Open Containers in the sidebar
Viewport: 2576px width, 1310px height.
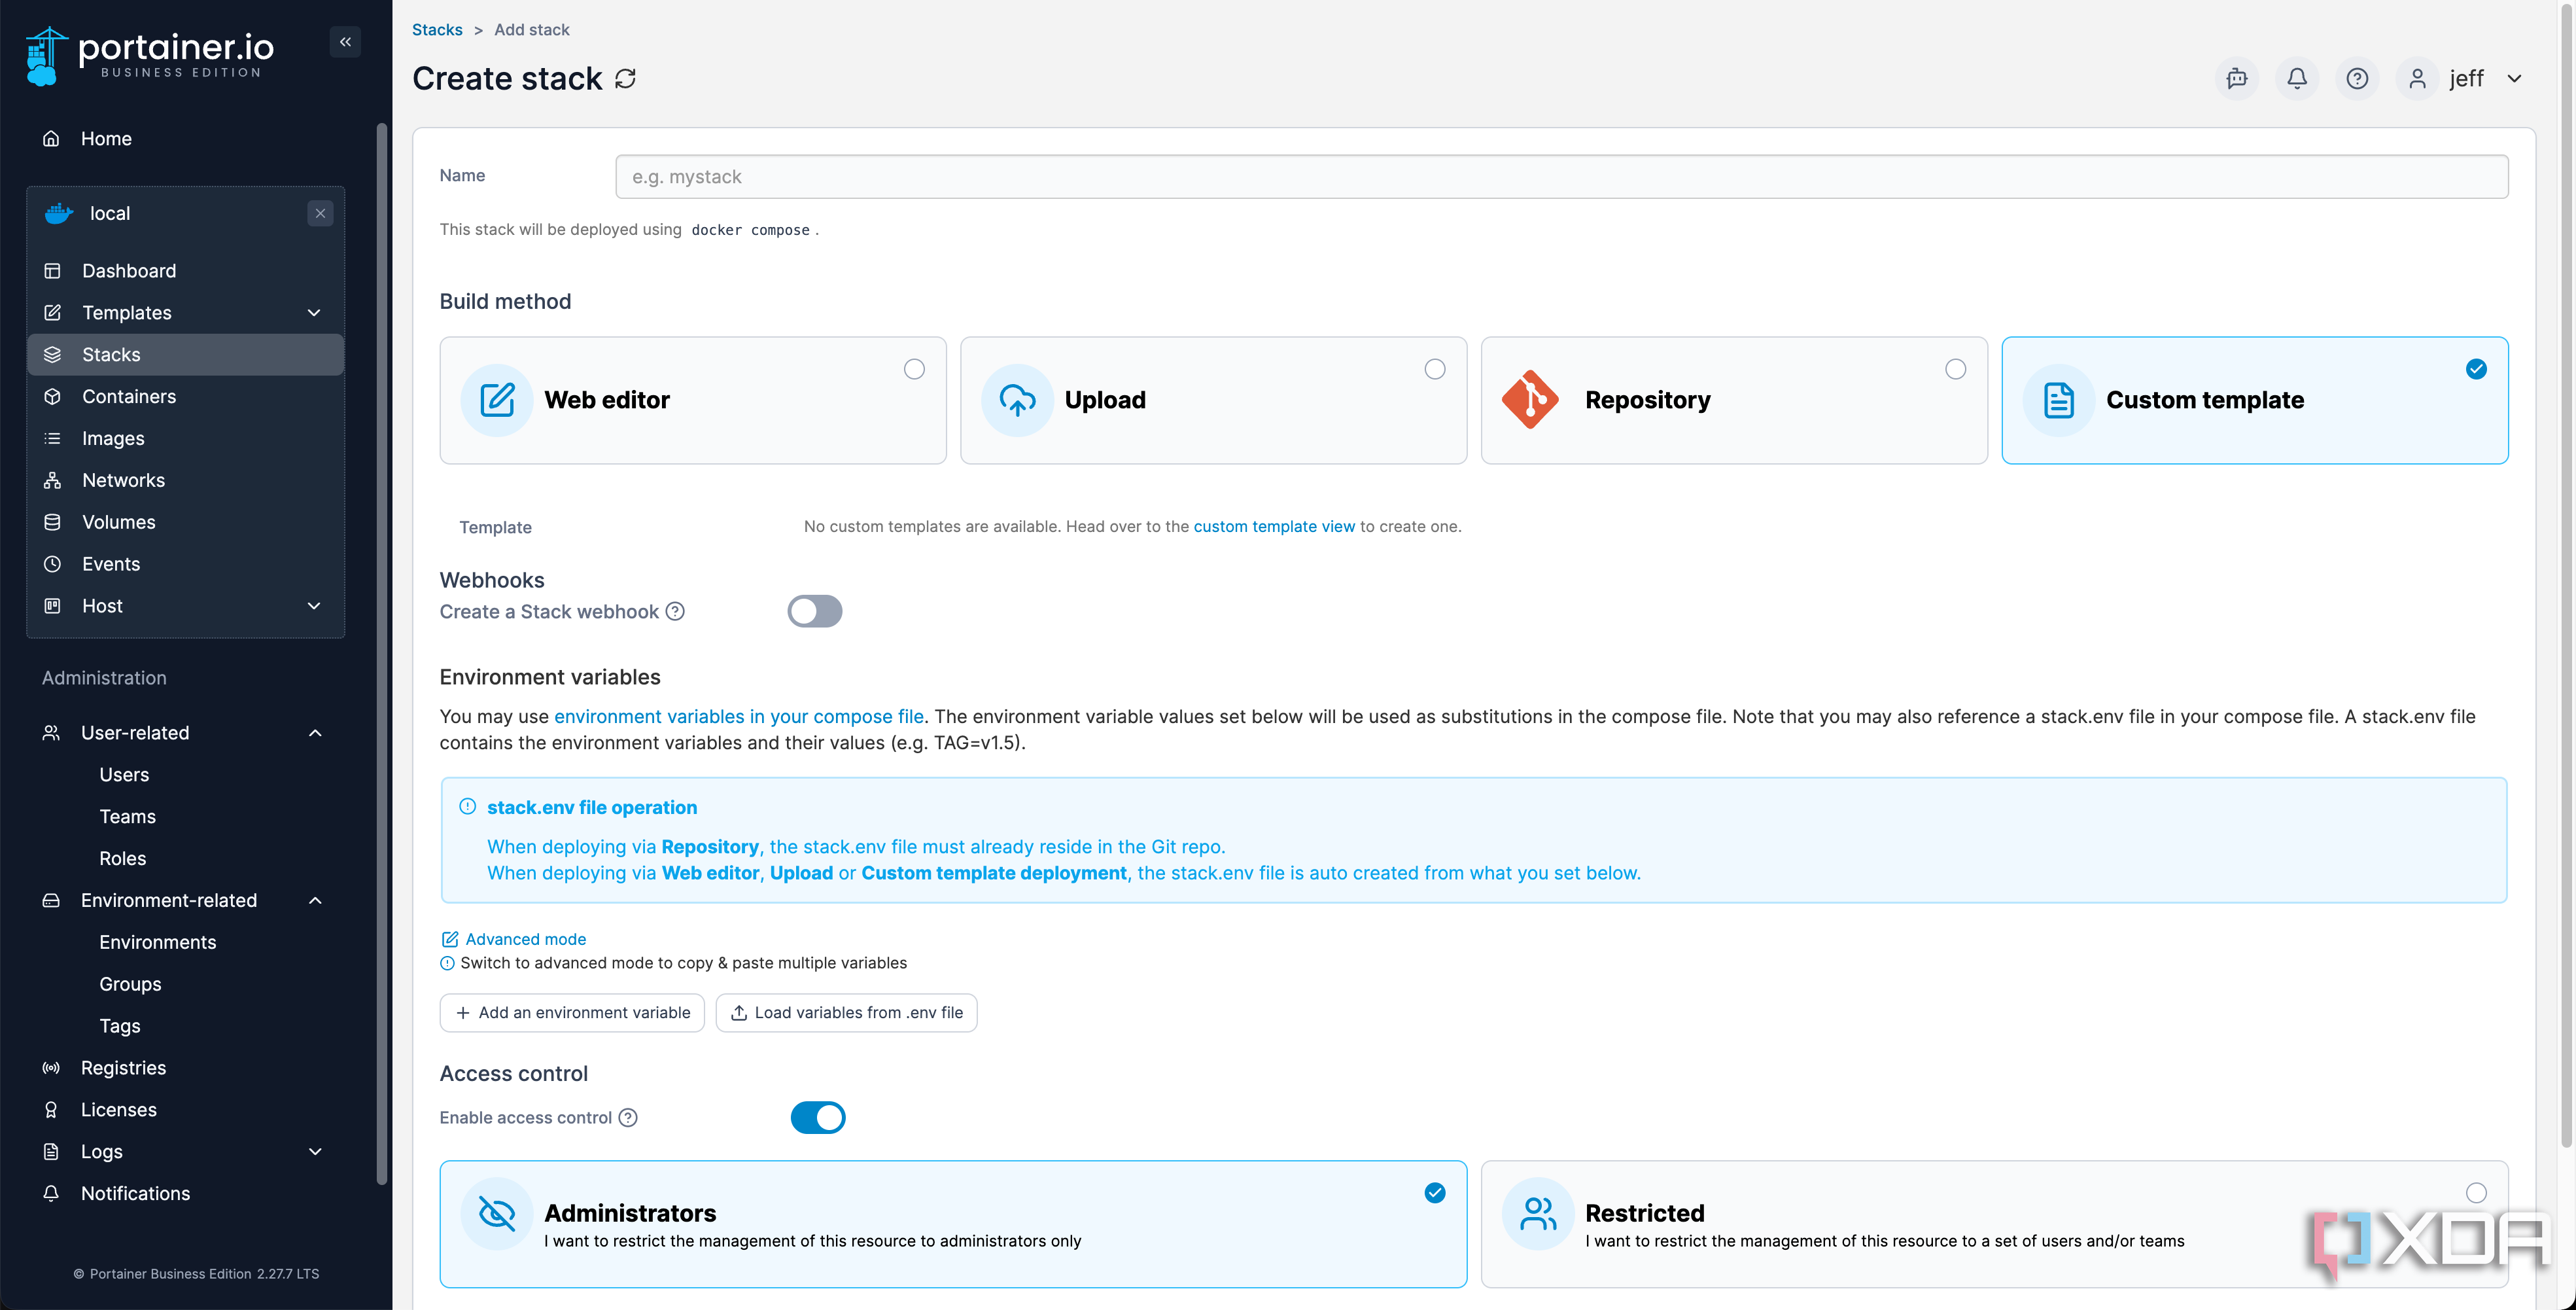(129, 397)
